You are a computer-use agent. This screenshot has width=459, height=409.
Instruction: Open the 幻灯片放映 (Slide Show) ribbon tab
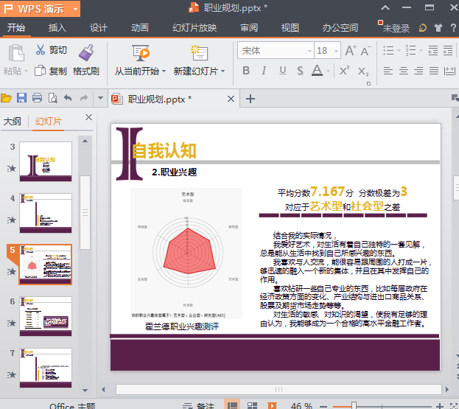tap(195, 28)
